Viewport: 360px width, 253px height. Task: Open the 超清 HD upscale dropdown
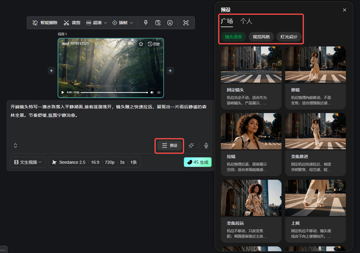tap(97, 23)
